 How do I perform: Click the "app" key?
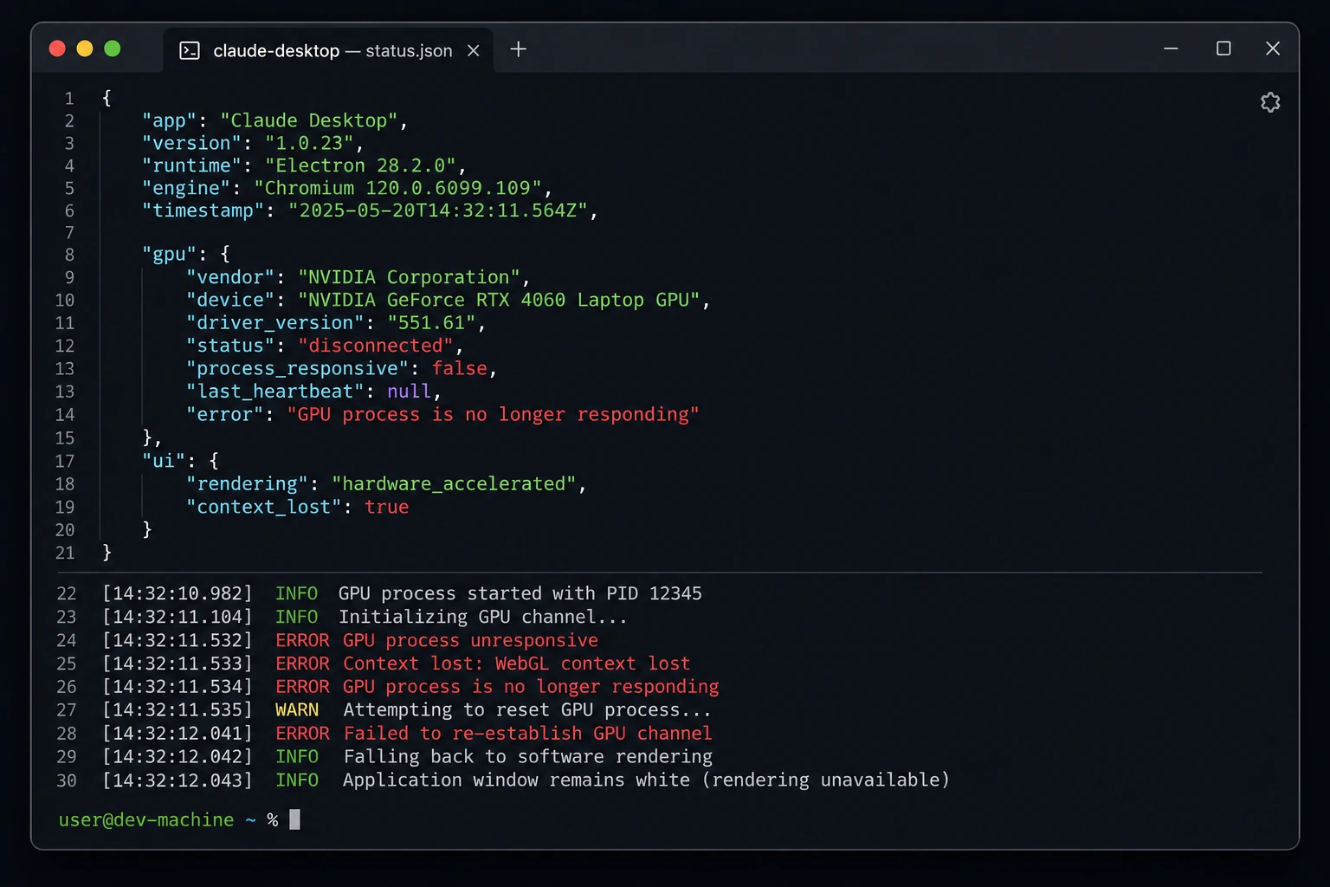(x=170, y=120)
